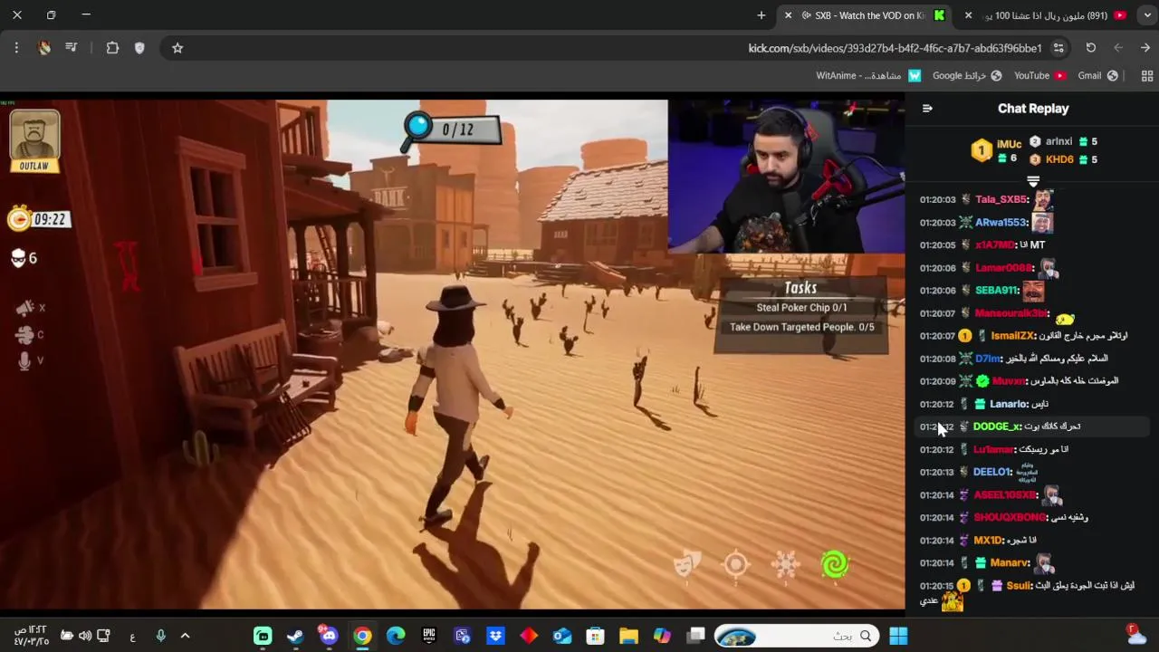1159x652 pixels.
Task: Open the shield extension icon
Action: pyautogui.click(x=139, y=48)
